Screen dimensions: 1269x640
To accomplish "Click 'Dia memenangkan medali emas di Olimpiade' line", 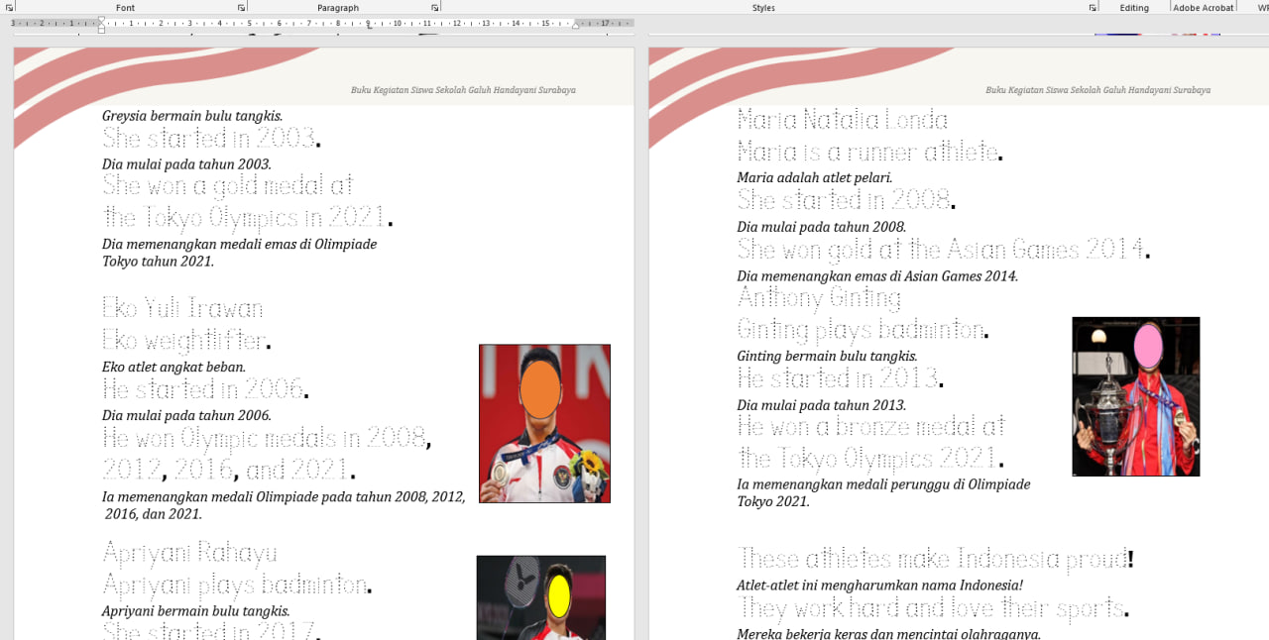I will pos(239,244).
